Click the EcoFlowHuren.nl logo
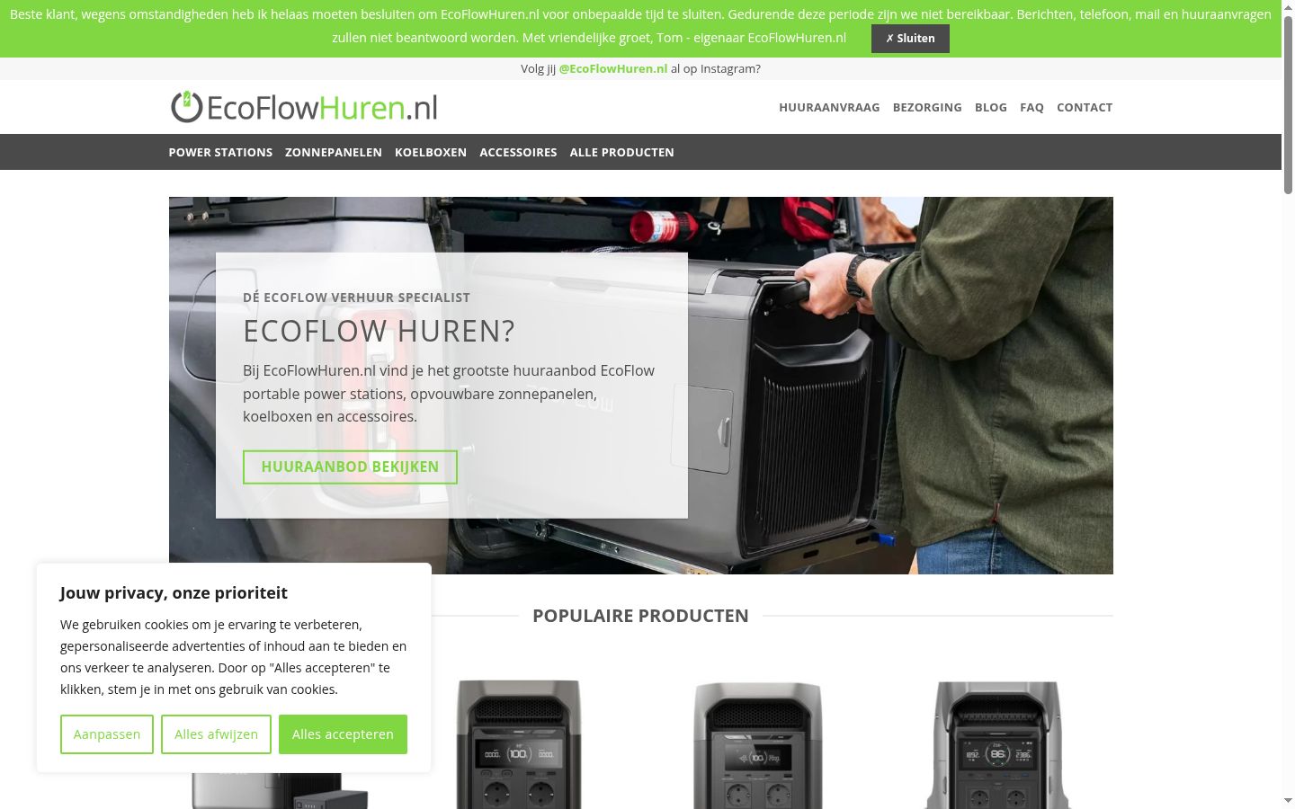Image resolution: width=1295 pixels, height=809 pixels. [x=304, y=107]
